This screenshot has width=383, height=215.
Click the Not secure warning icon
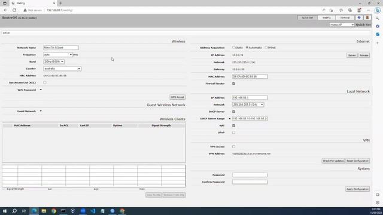point(25,10)
